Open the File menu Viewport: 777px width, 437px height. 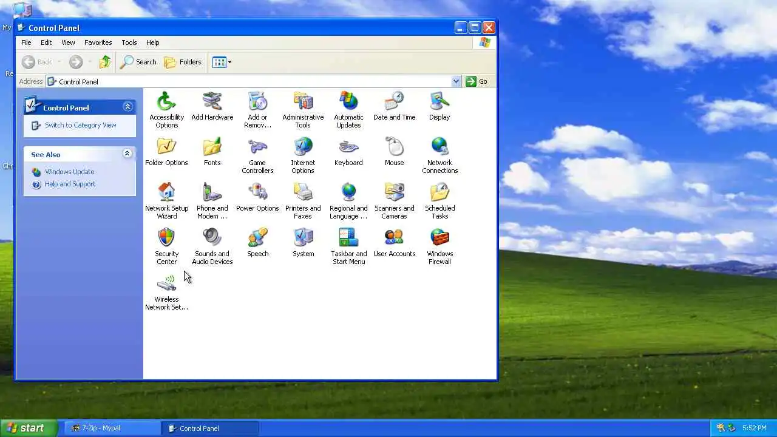pos(26,42)
